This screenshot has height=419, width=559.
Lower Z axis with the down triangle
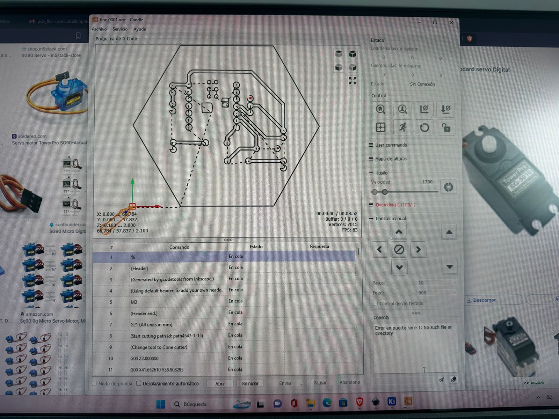pos(450,267)
